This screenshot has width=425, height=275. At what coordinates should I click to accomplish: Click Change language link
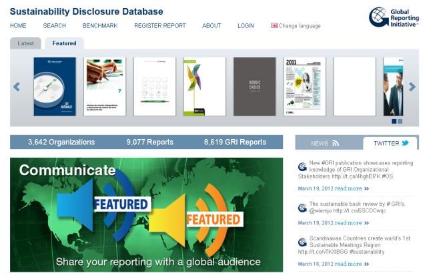click(x=300, y=26)
